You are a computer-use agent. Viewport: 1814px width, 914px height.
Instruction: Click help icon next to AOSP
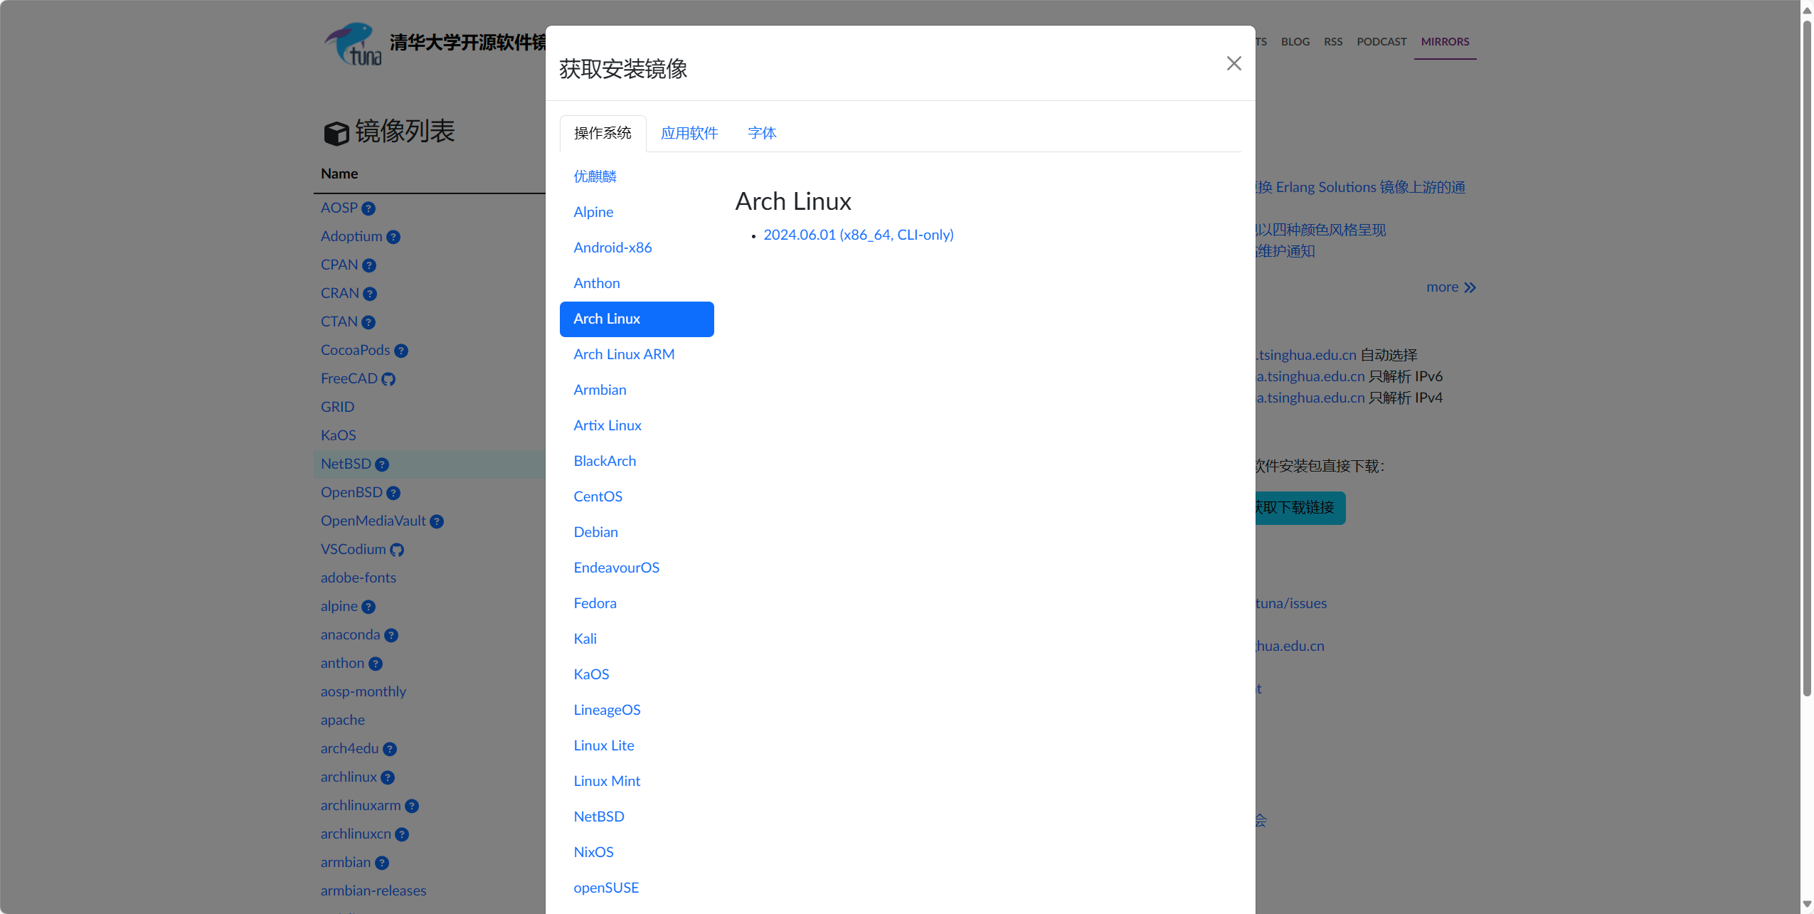pyautogui.click(x=368, y=208)
